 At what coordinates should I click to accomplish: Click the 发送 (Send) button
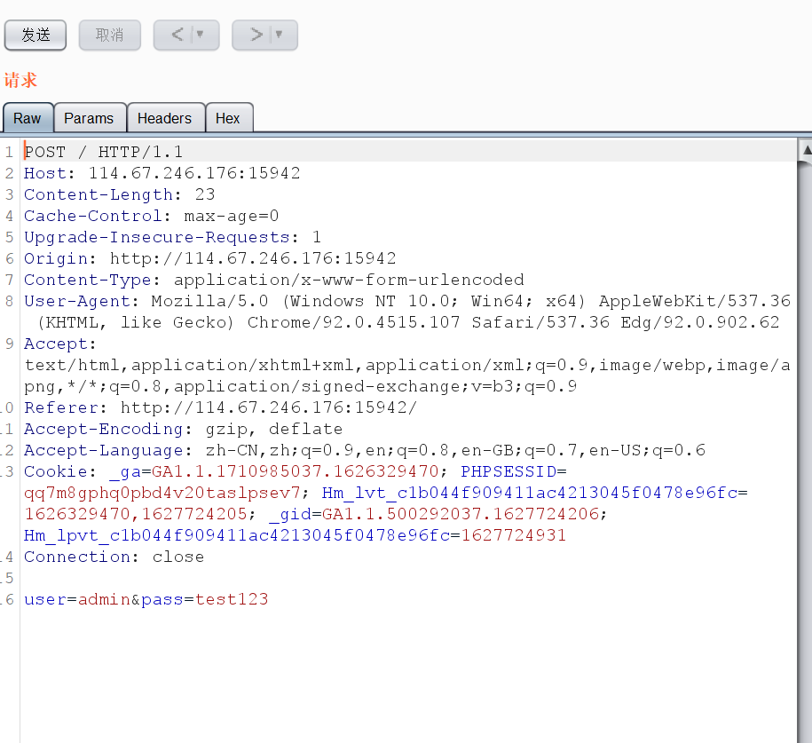pos(35,35)
